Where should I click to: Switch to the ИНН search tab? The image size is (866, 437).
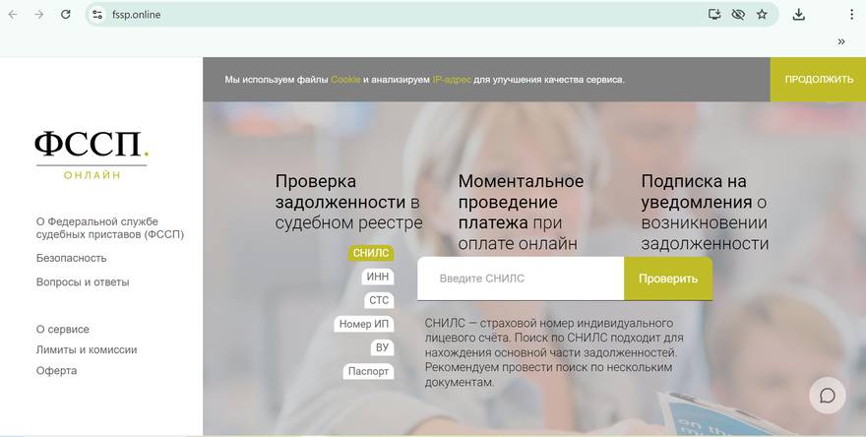tap(378, 277)
